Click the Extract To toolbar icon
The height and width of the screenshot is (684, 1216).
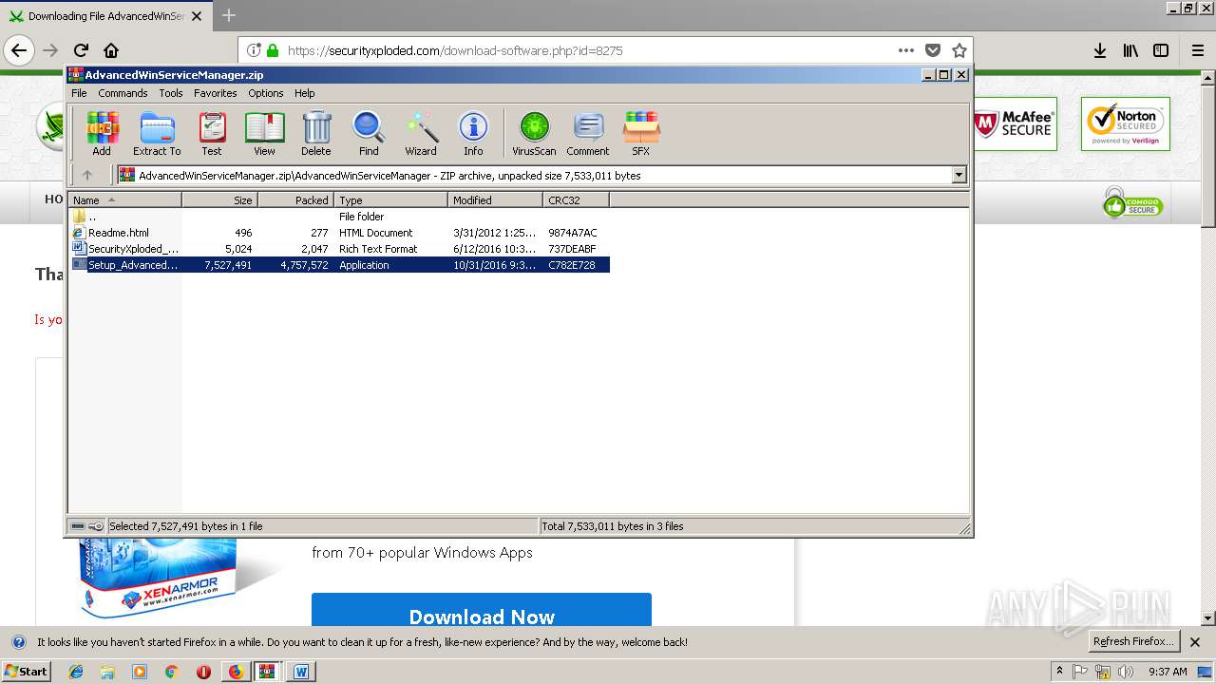(157, 133)
